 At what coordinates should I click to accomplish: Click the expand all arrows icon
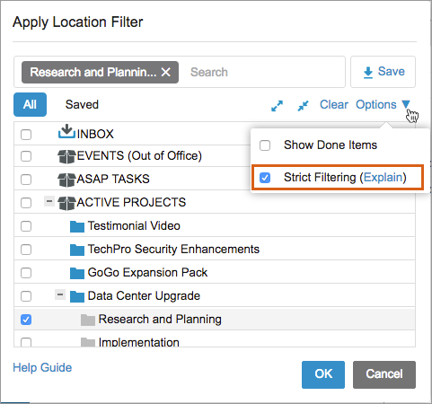(x=277, y=106)
